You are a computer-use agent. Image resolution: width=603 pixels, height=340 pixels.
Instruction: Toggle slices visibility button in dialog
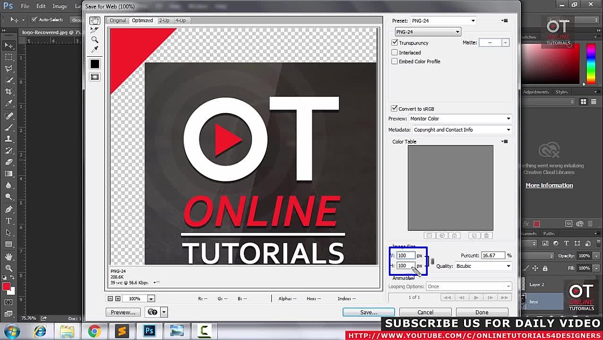click(x=95, y=76)
